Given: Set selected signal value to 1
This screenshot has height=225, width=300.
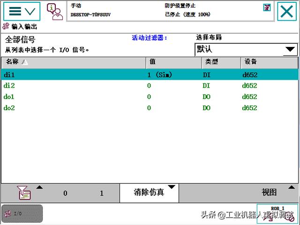Looking at the screenshot, I should [102, 193].
